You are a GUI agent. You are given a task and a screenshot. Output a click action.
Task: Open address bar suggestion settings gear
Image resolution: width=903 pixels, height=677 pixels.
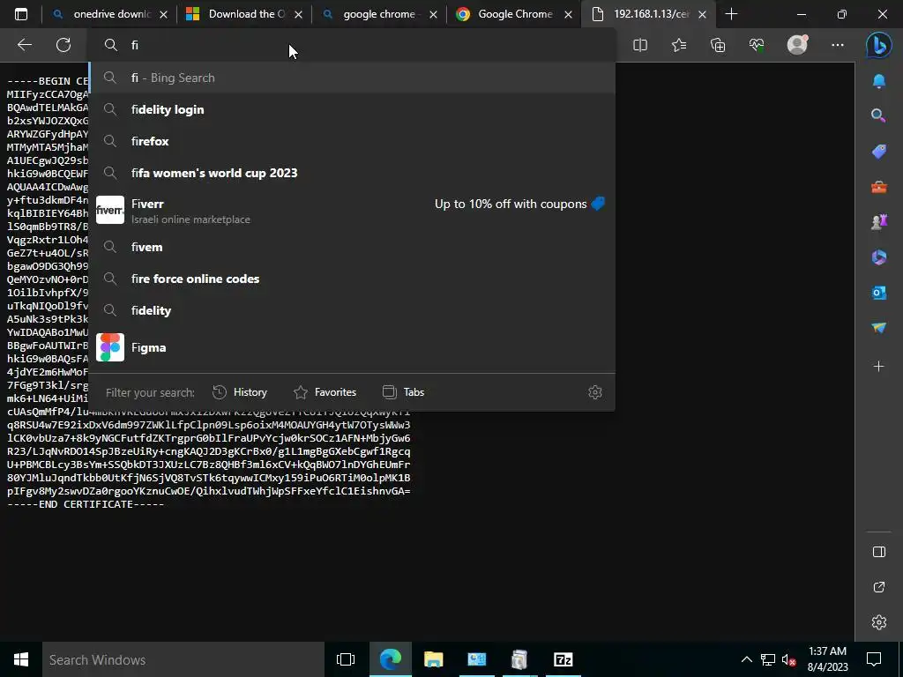tap(595, 392)
